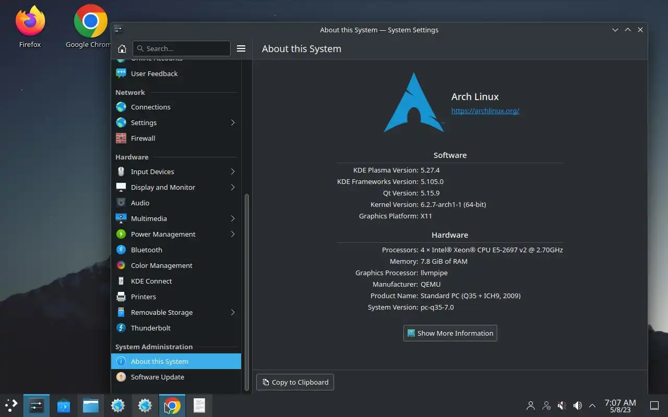This screenshot has height=417, width=668.
Task: Click the About this System info icon
Action: 121,361
